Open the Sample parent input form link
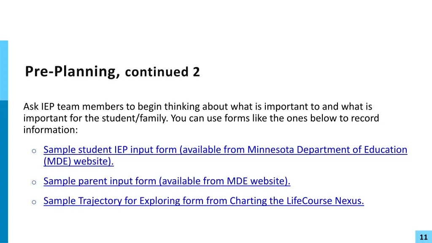 click(167, 181)
